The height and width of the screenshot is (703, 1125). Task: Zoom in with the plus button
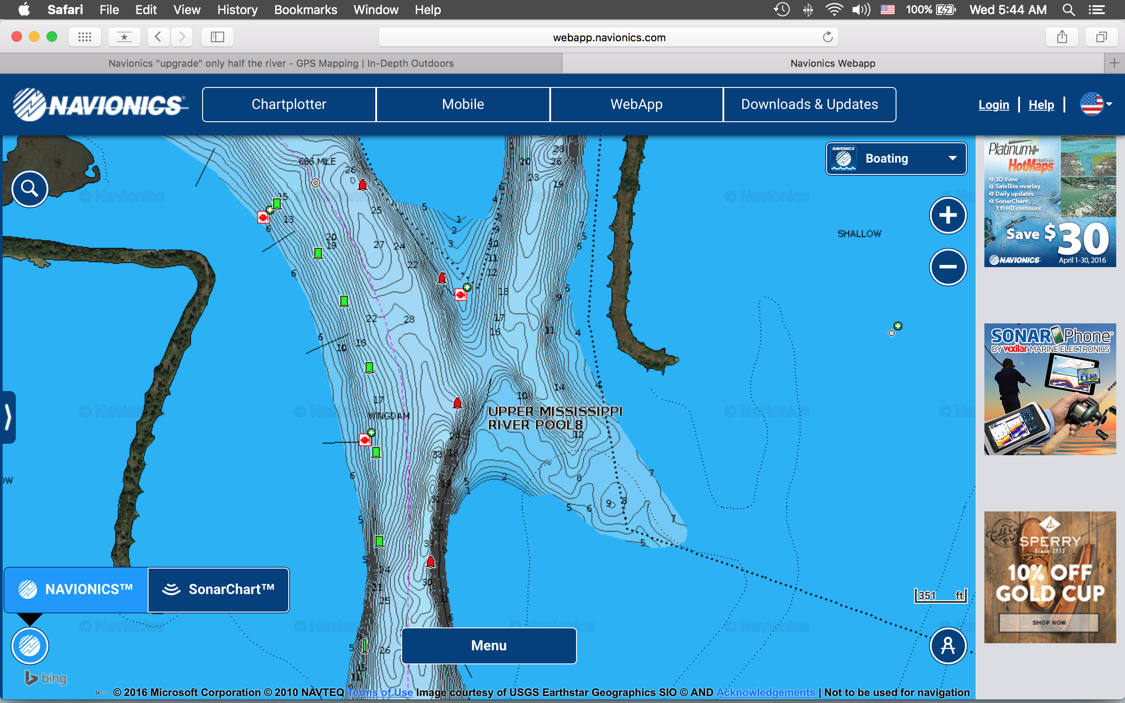click(x=948, y=215)
